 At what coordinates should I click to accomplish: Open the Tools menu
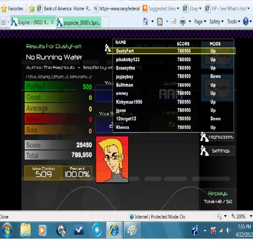click(x=233, y=22)
